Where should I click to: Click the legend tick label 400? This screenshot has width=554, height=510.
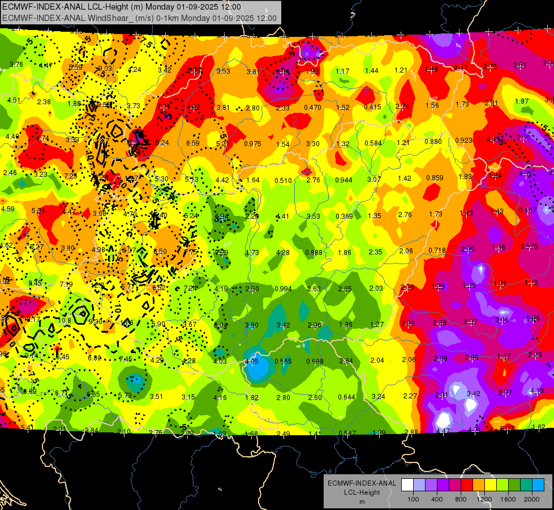click(x=437, y=499)
